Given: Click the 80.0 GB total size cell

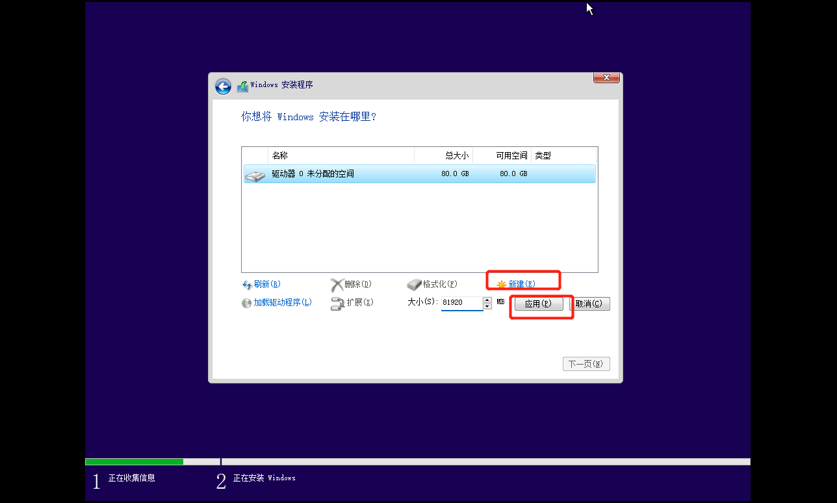Looking at the screenshot, I should [x=455, y=174].
